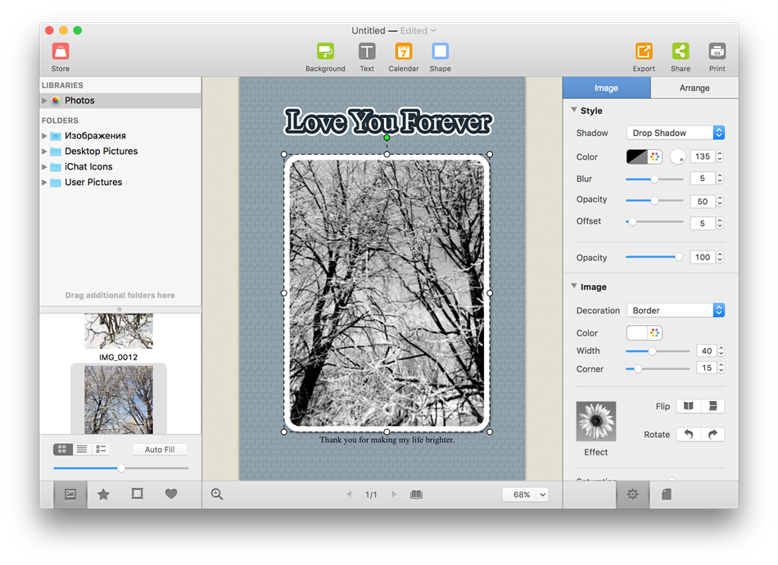Click the rotation handle above the photo
778x565 pixels.
387,138
